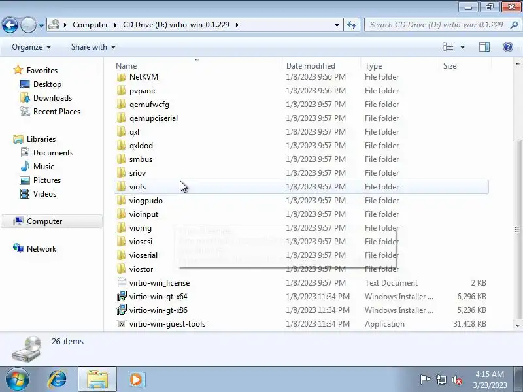Open the taskbar clock showing 4:15 AM
The image size is (523, 392).
tap(489, 380)
